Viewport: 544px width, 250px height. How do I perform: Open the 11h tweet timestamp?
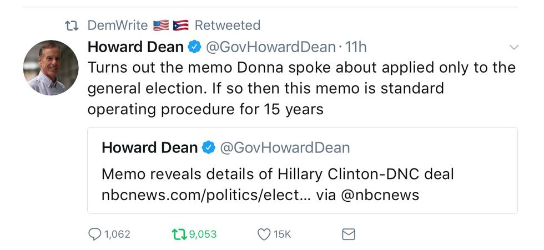[356, 48]
